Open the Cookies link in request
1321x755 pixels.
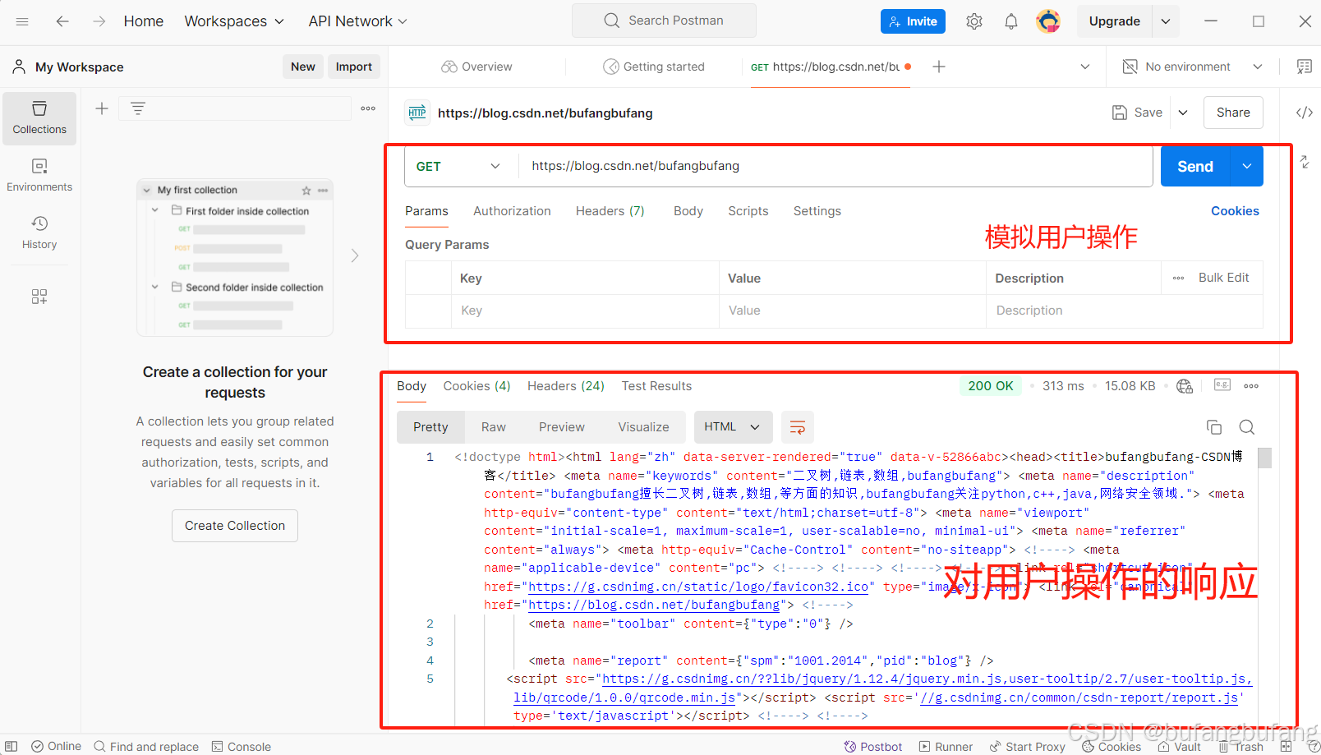tap(1235, 211)
